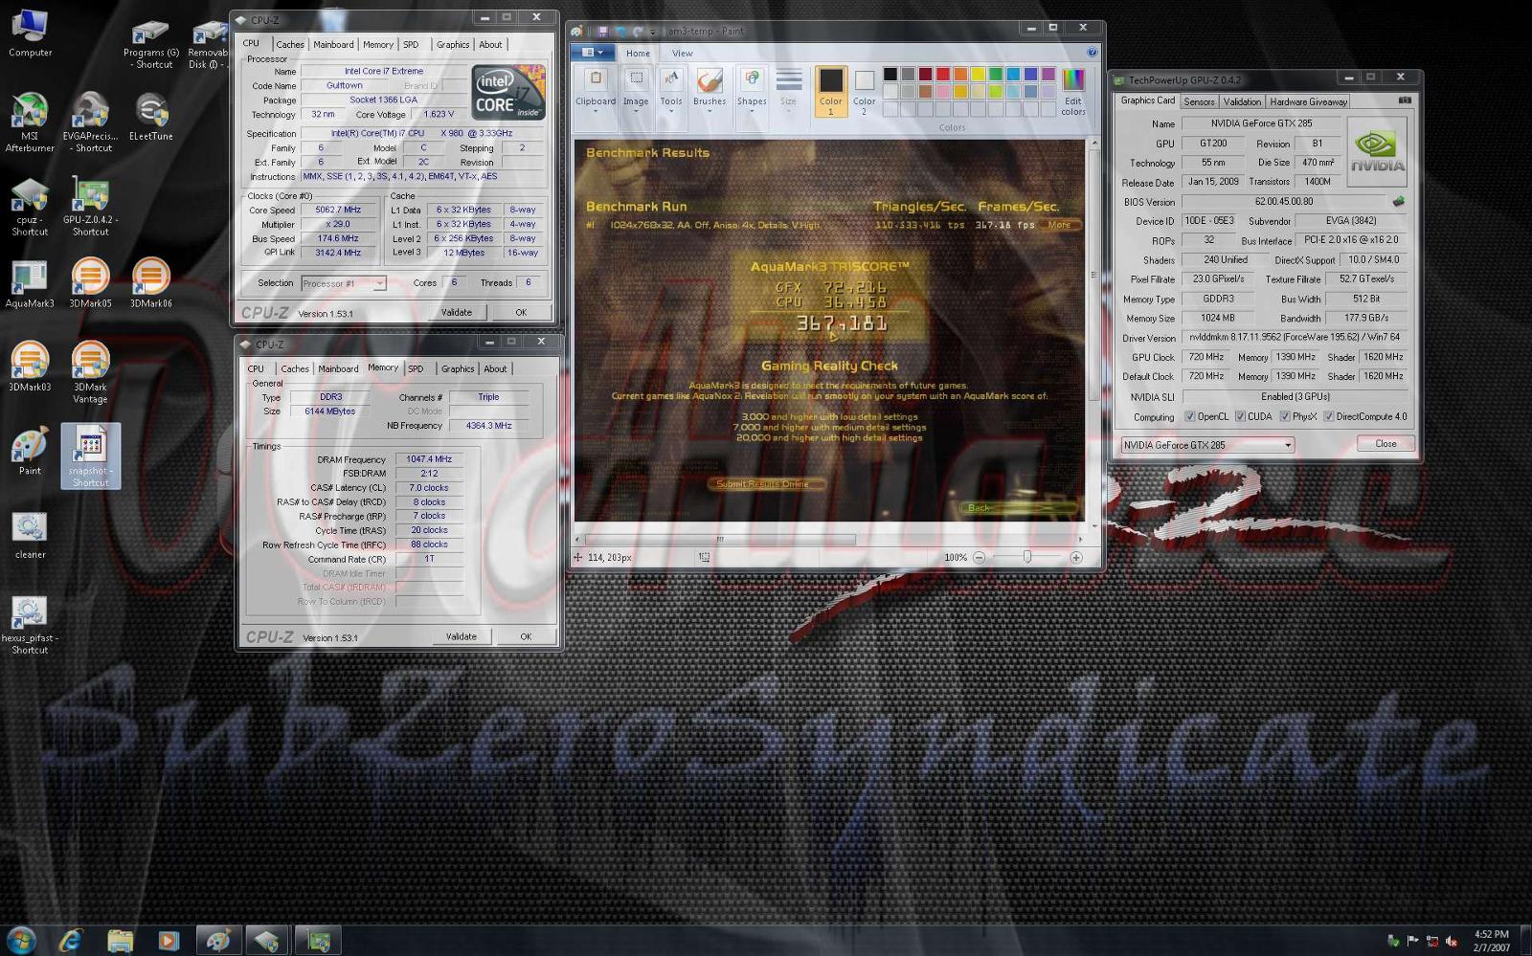
Task: Open Windows Media Player on the taskbar
Action: [x=169, y=941]
